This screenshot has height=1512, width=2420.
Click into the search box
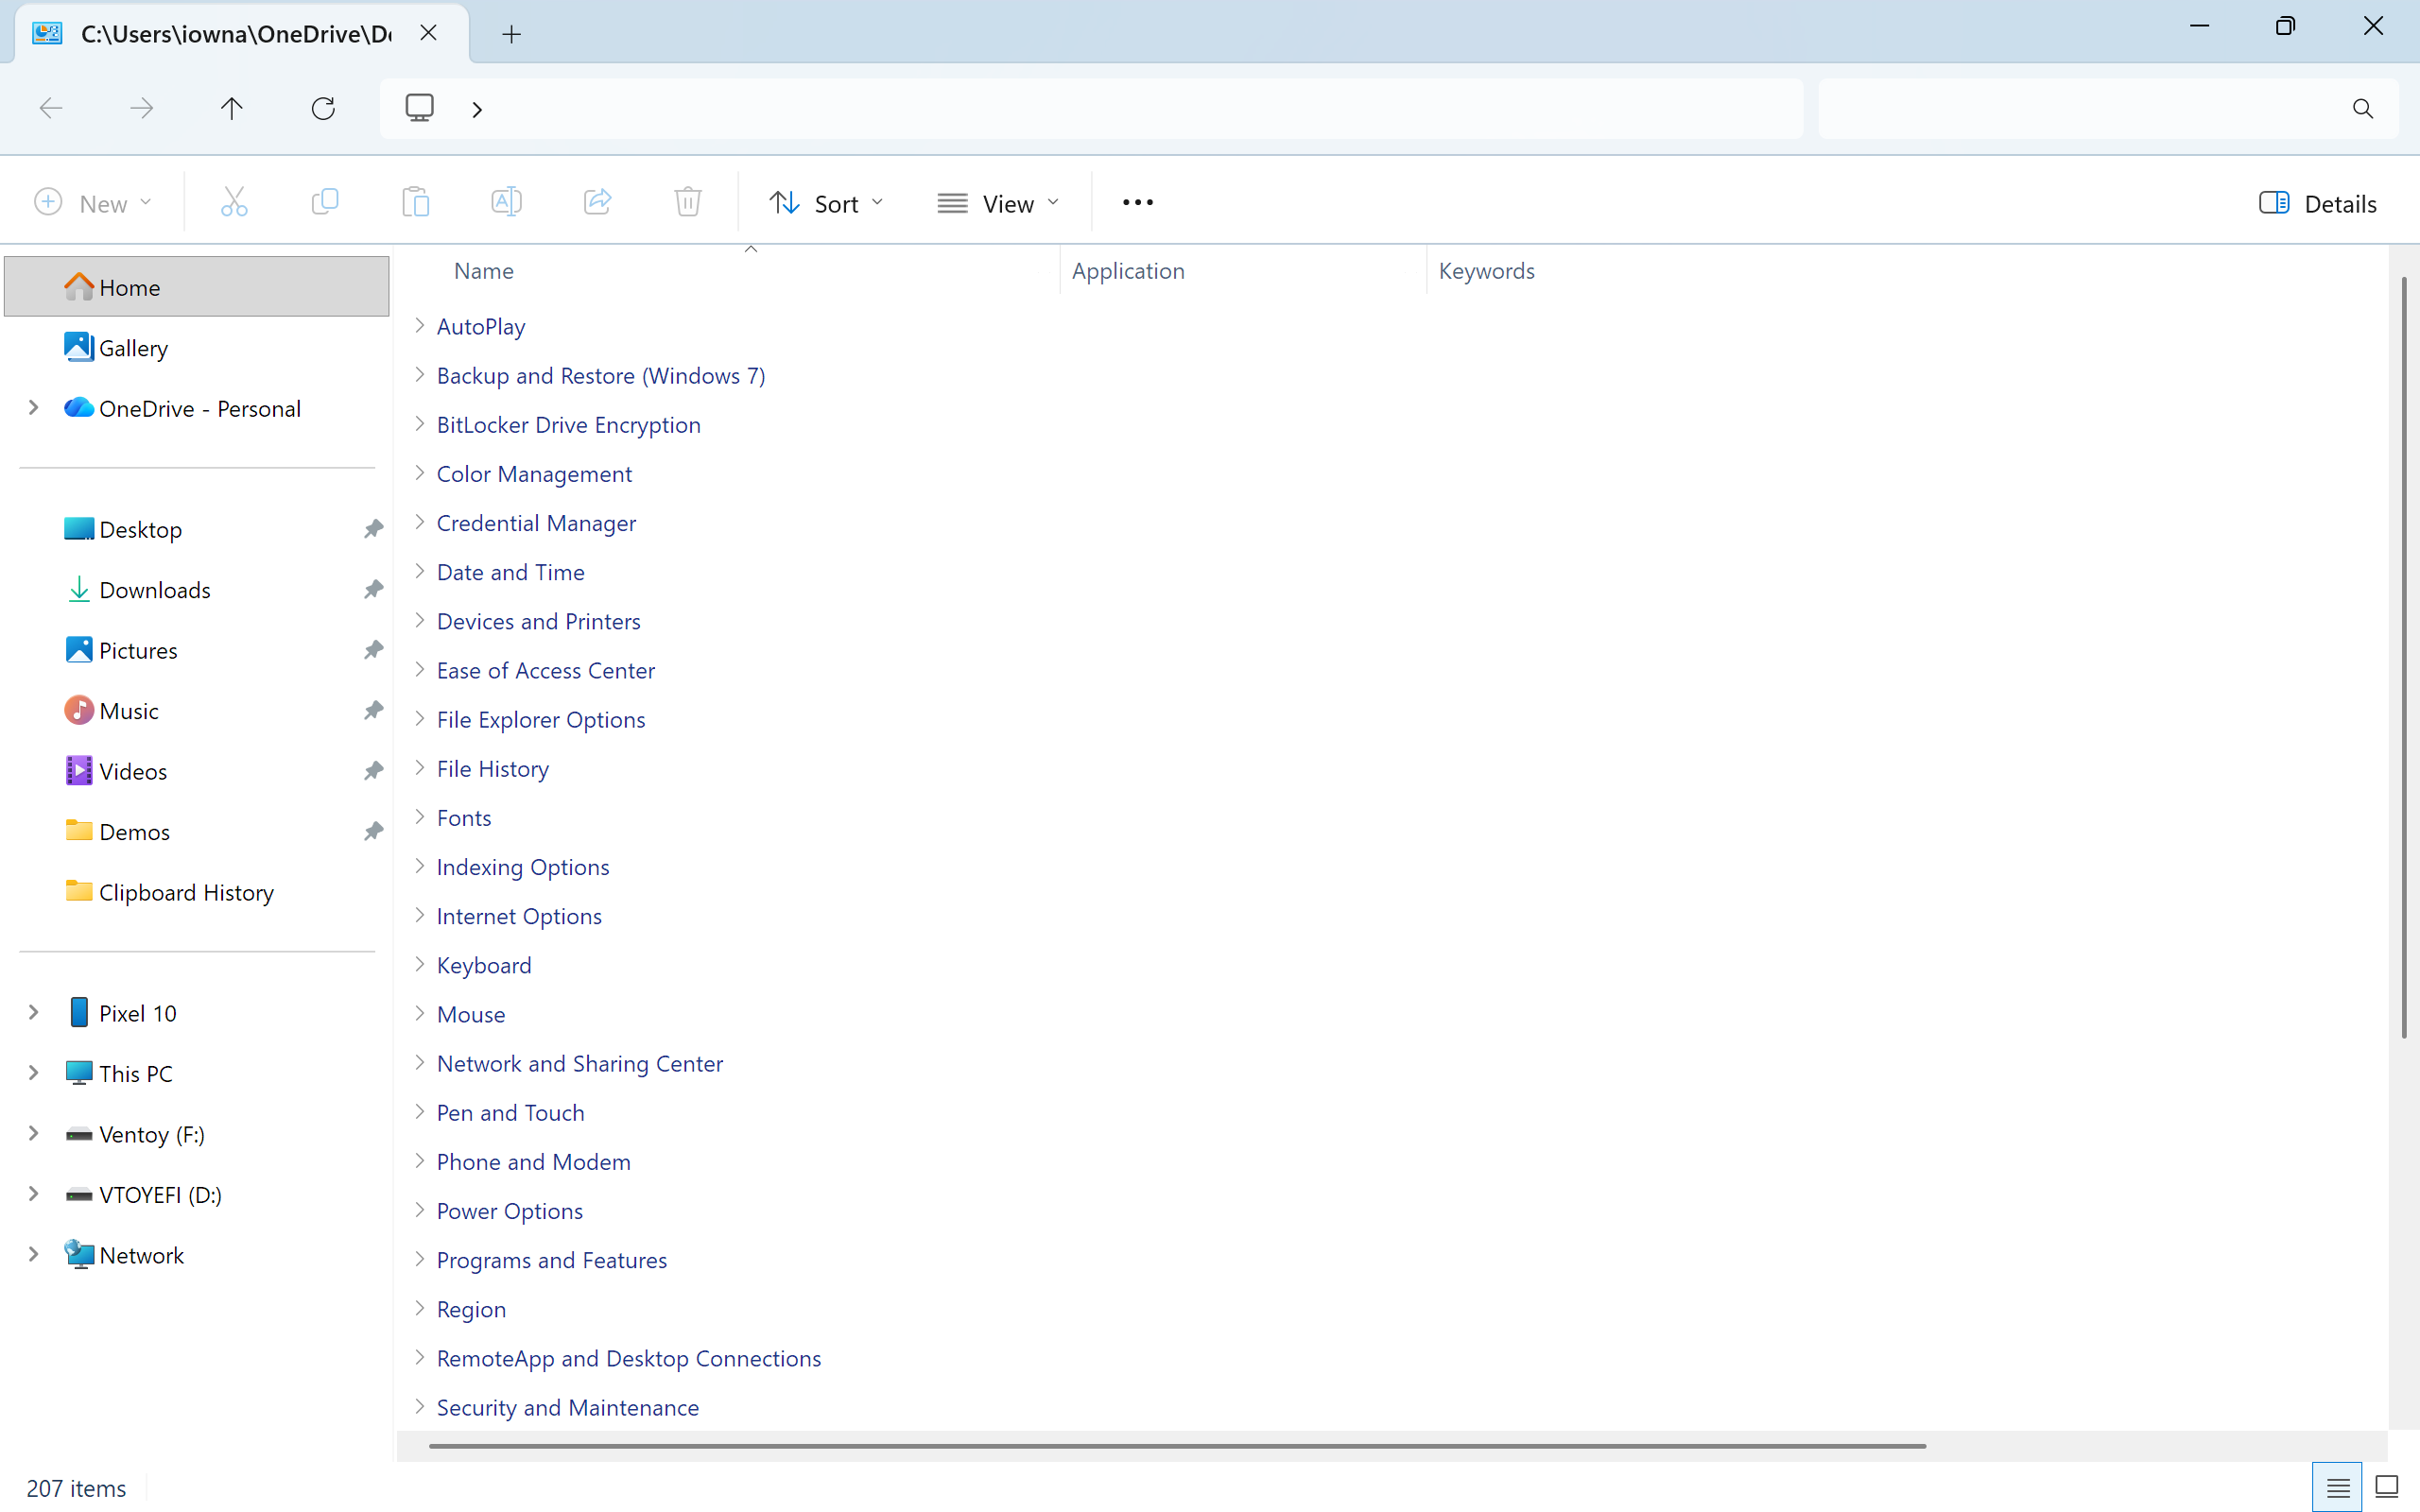(2108, 108)
